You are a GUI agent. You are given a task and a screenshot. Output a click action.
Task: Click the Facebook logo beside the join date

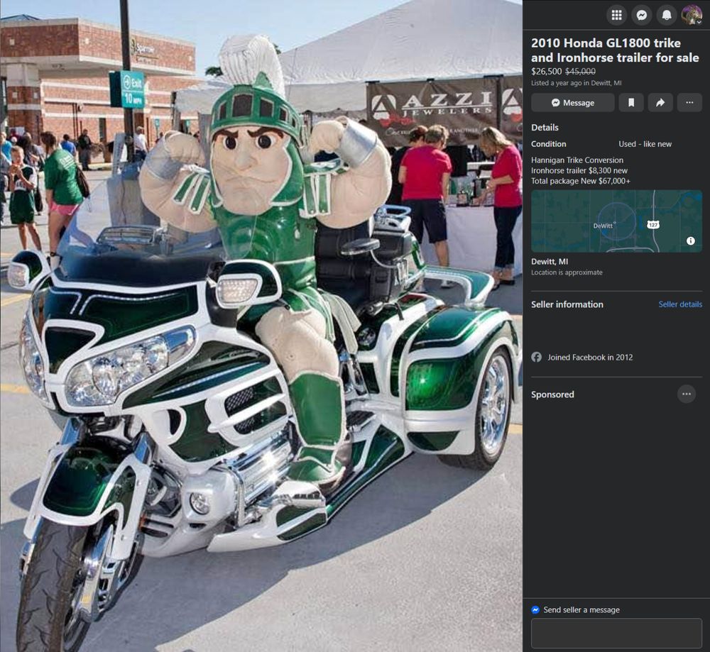[537, 358]
